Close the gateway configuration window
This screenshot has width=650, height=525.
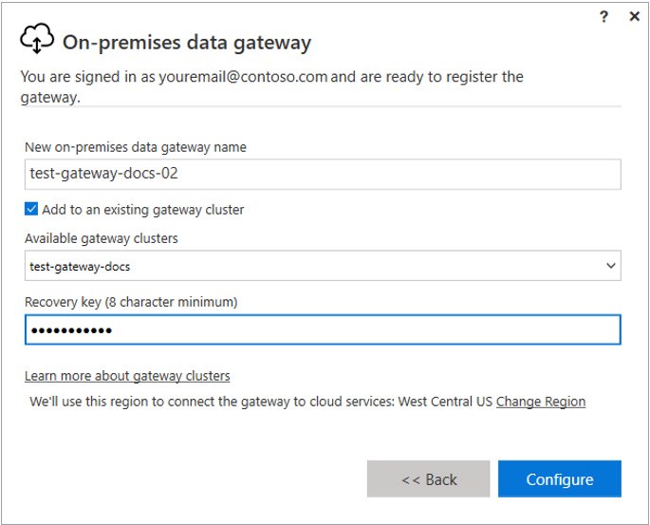(x=634, y=17)
